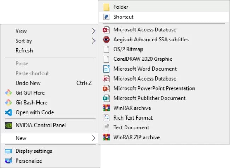Click the Text Document icon

[x=107, y=128]
